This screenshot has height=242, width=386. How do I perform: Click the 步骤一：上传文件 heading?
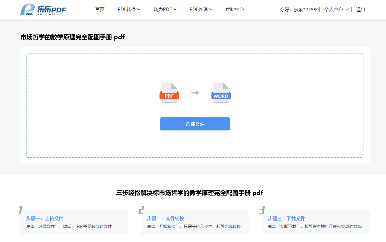pyautogui.click(x=45, y=218)
